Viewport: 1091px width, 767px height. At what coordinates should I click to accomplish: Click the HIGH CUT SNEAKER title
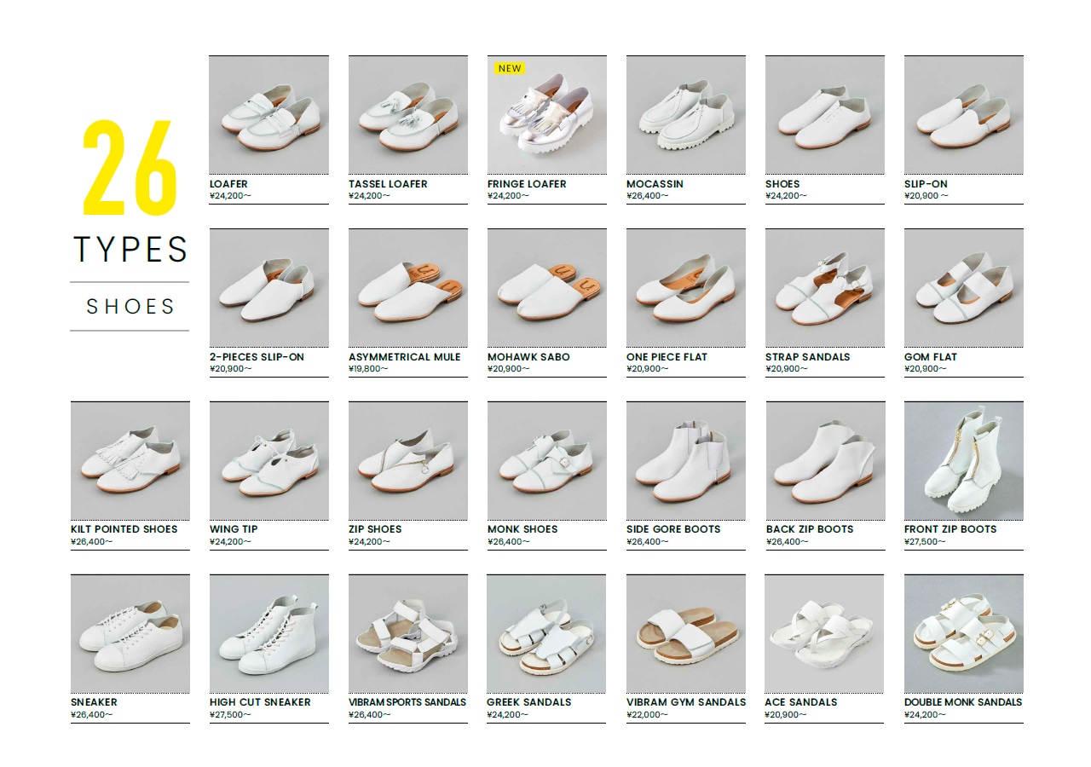pyautogui.click(x=260, y=702)
